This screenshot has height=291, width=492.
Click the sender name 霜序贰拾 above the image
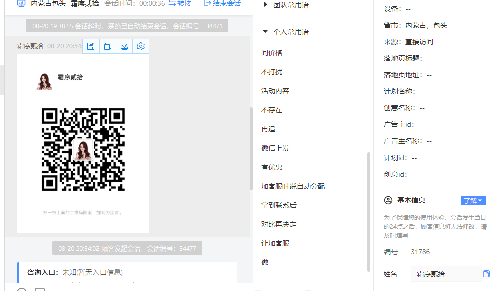30,46
